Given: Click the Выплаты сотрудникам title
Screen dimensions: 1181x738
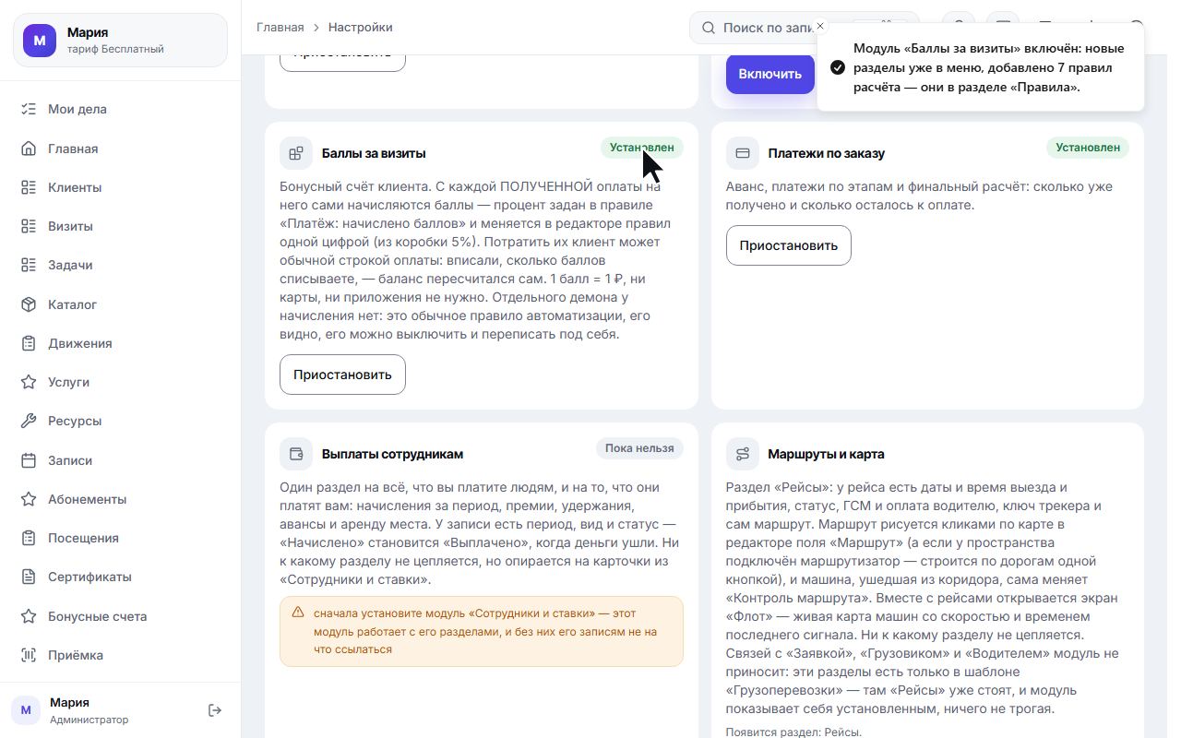Looking at the screenshot, I should tap(393, 454).
